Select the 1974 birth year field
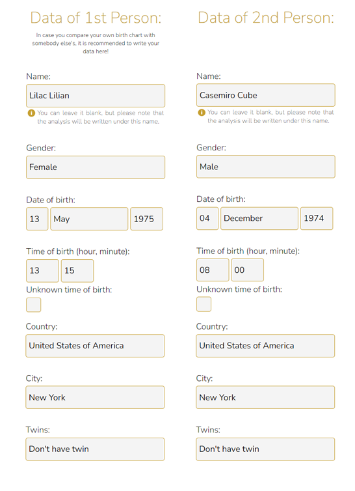The width and height of the screenshot is (355, 491). click(x=317, y=218)
